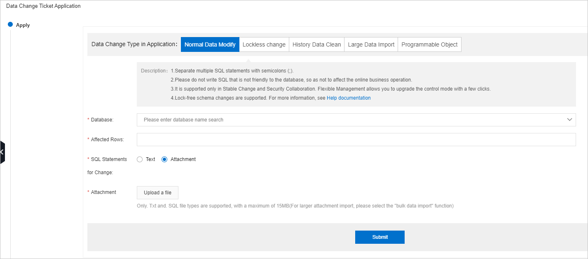Submit the data change ticket
588x259 pixels.
[x=380, y=237]
